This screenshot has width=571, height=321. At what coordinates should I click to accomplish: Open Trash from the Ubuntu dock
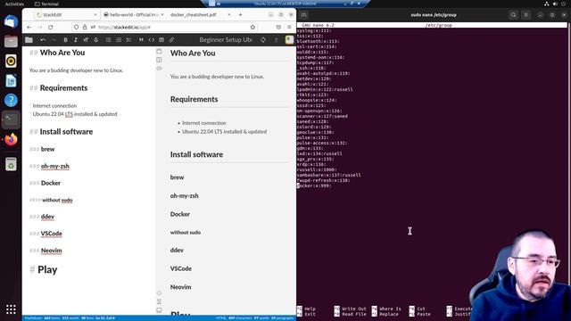pos(11,164)
